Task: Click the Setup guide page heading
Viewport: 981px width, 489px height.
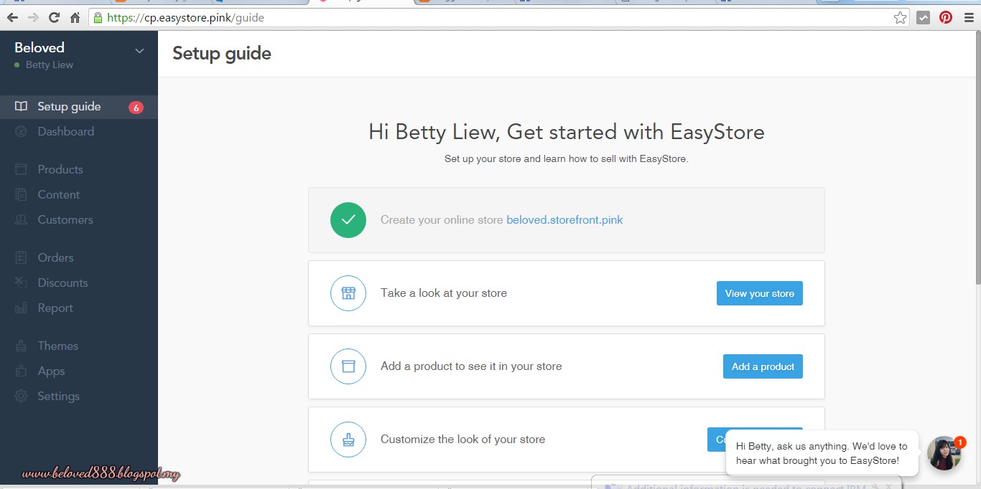Action: click(x=222, y=53)
